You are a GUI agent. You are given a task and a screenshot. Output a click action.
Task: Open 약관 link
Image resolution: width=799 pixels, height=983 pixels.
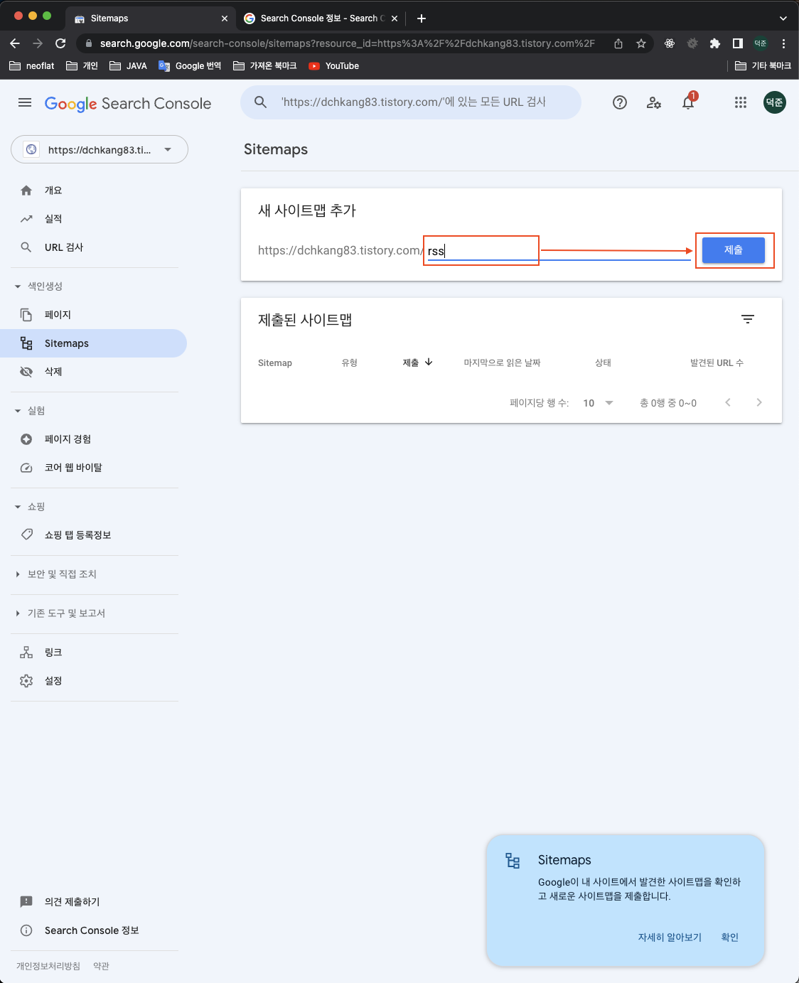[x=101, y=966]
